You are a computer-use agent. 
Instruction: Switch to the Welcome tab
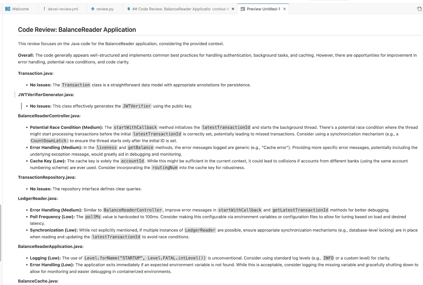20,9
